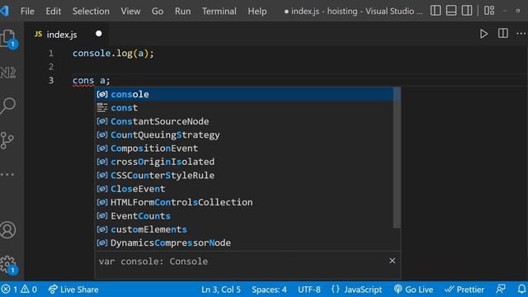The width and height of the screenshot is (528, 297).
Task: Select the CompositionEvent suggestion
Action: 244,148
